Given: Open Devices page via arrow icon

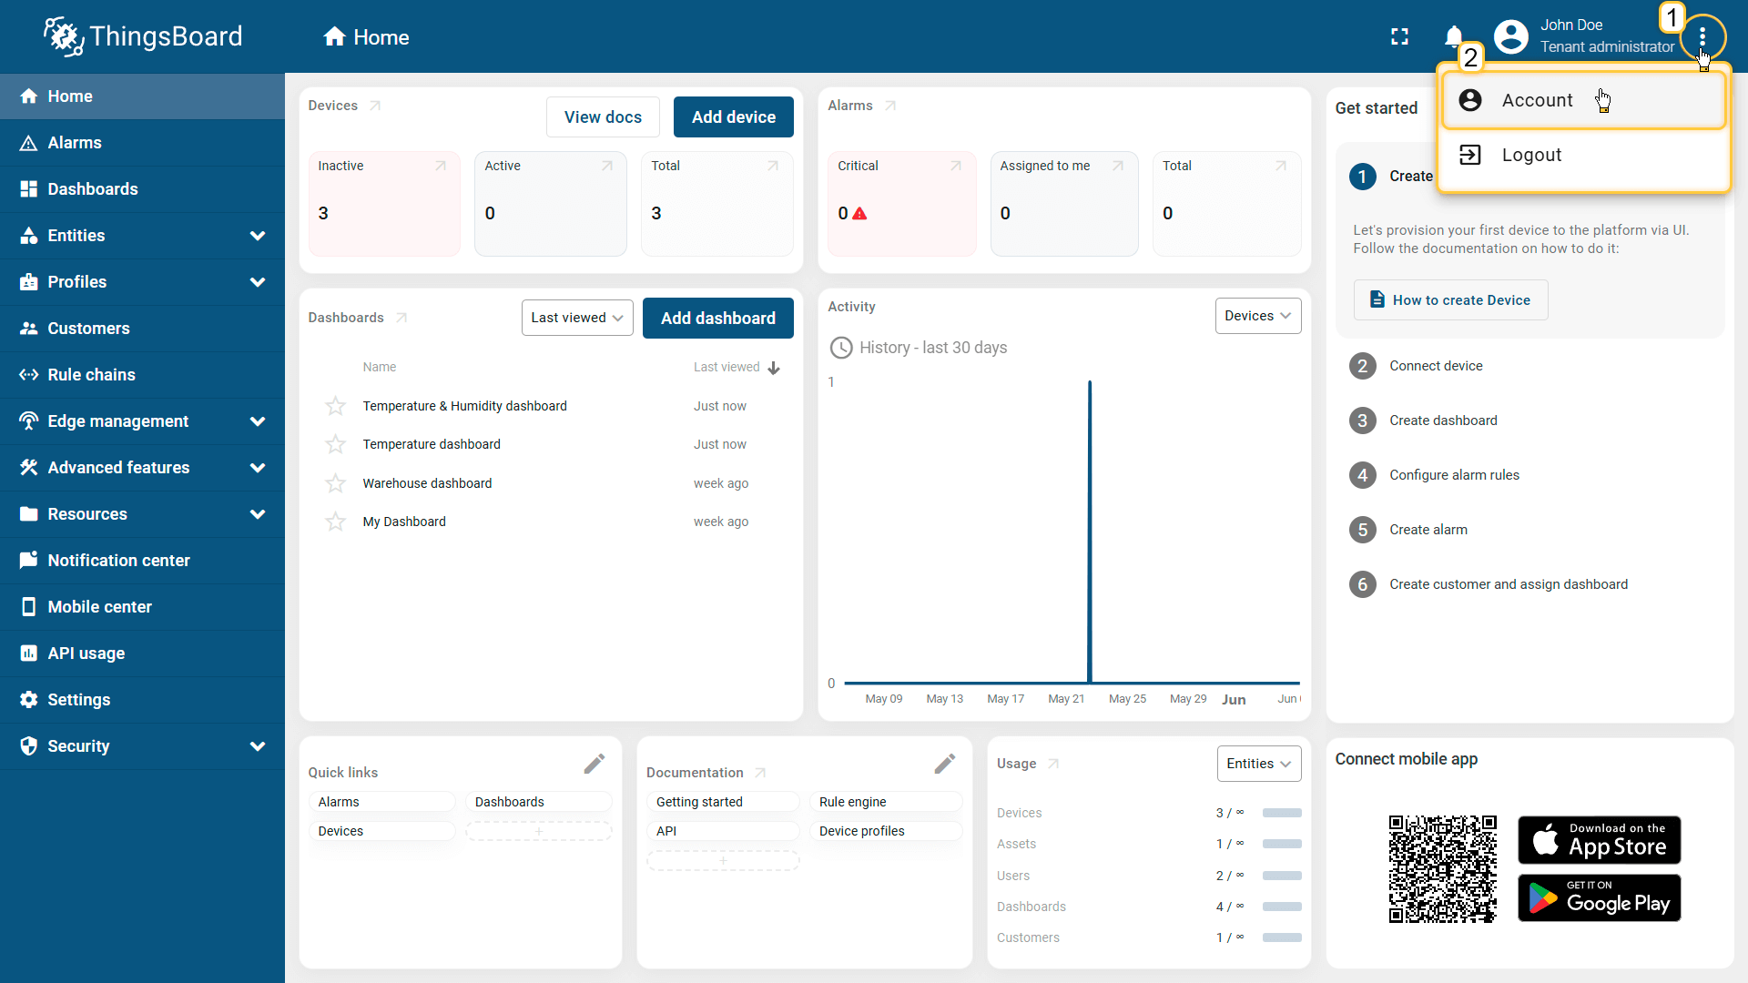Looking at the screenshot, I should tap(375, 106).
